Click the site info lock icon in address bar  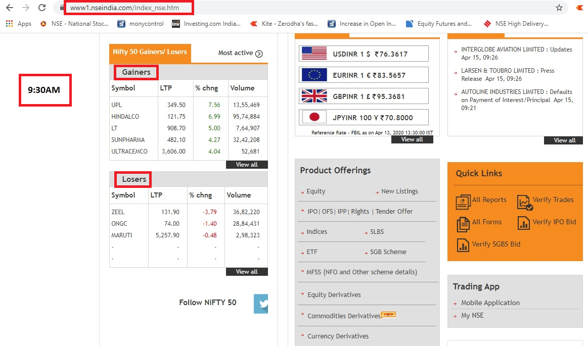62,8
